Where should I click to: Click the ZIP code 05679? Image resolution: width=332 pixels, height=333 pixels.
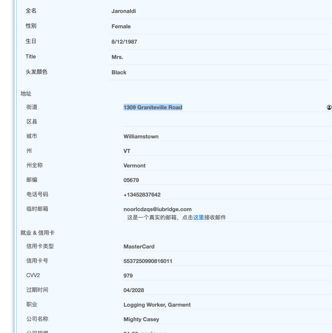(x=131, y=180)
